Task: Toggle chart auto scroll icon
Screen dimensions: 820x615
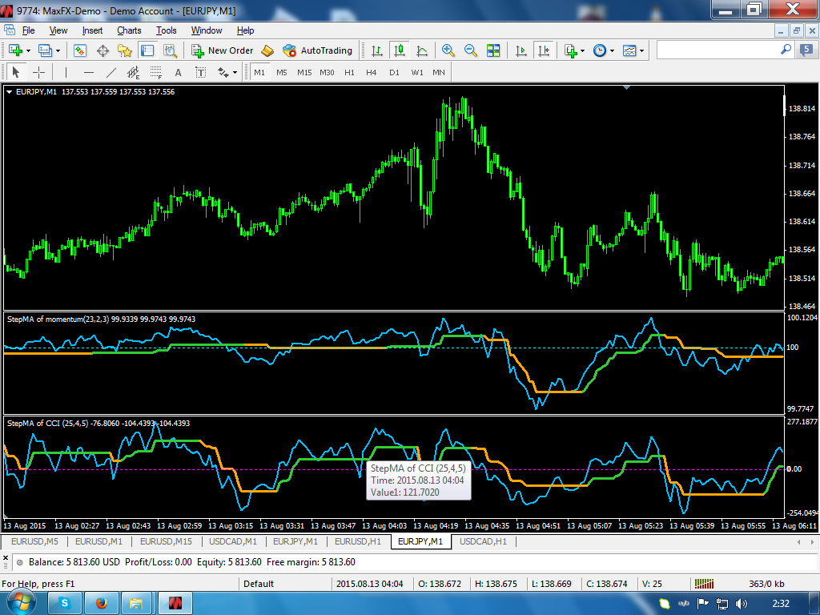Action: pyautogui.click(x=521, y=50)
